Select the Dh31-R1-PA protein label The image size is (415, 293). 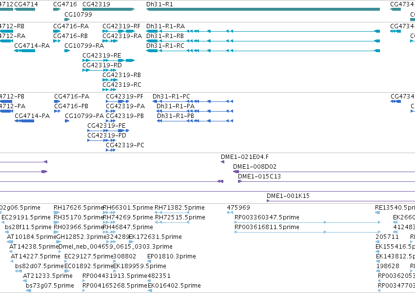pos(176,106)
